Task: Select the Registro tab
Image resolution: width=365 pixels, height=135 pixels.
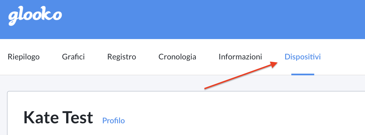Action: tap(122, 57)
